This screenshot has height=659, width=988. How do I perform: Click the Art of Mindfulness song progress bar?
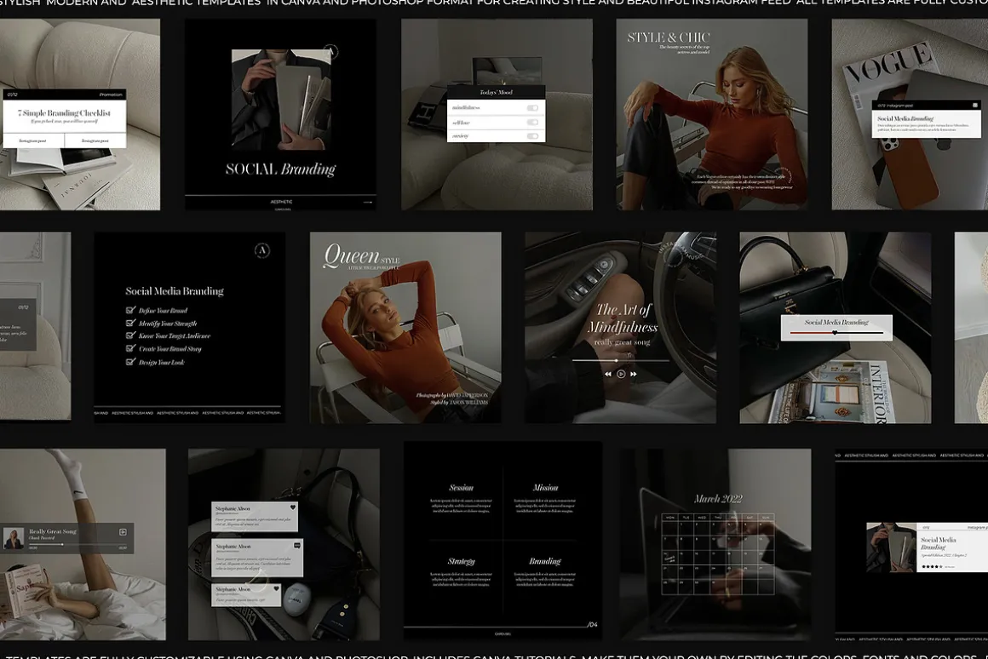pos(621,360)
